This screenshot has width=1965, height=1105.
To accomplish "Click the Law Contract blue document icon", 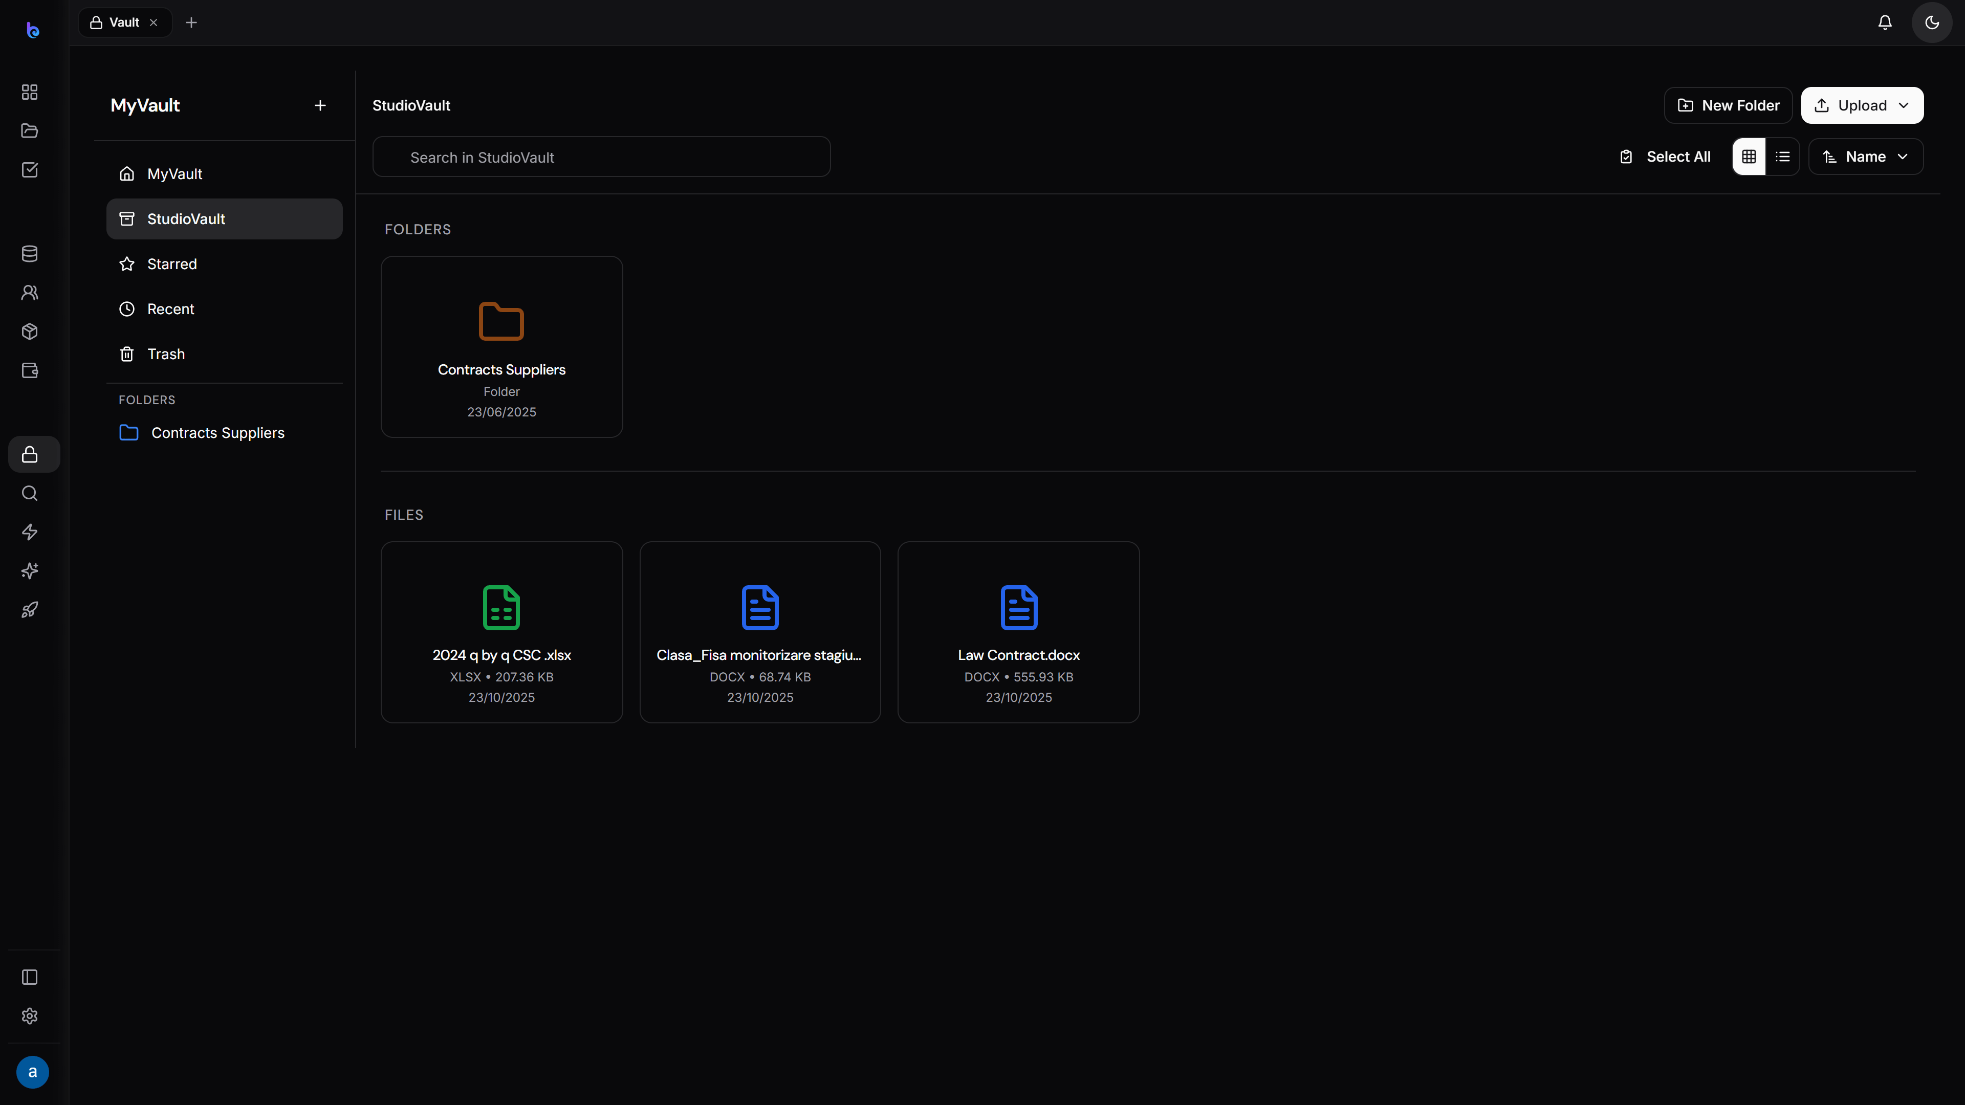I will [x=1018, y=608].
